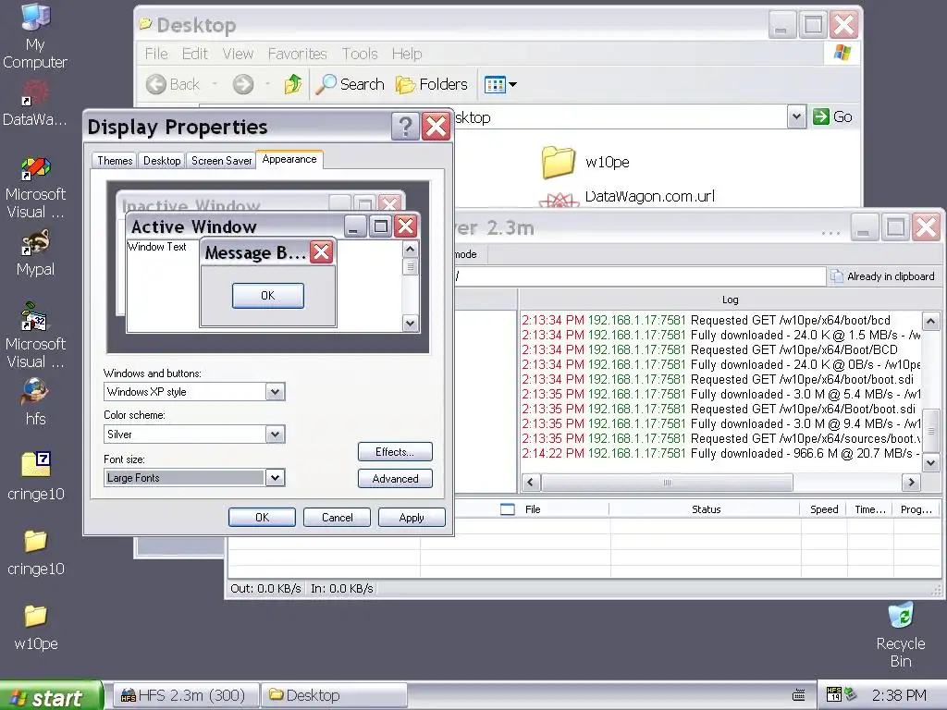Open the Help menu in Desktop window
This screenshot has width=947, height=710.
pyautogui.click(x=407, y=54)
